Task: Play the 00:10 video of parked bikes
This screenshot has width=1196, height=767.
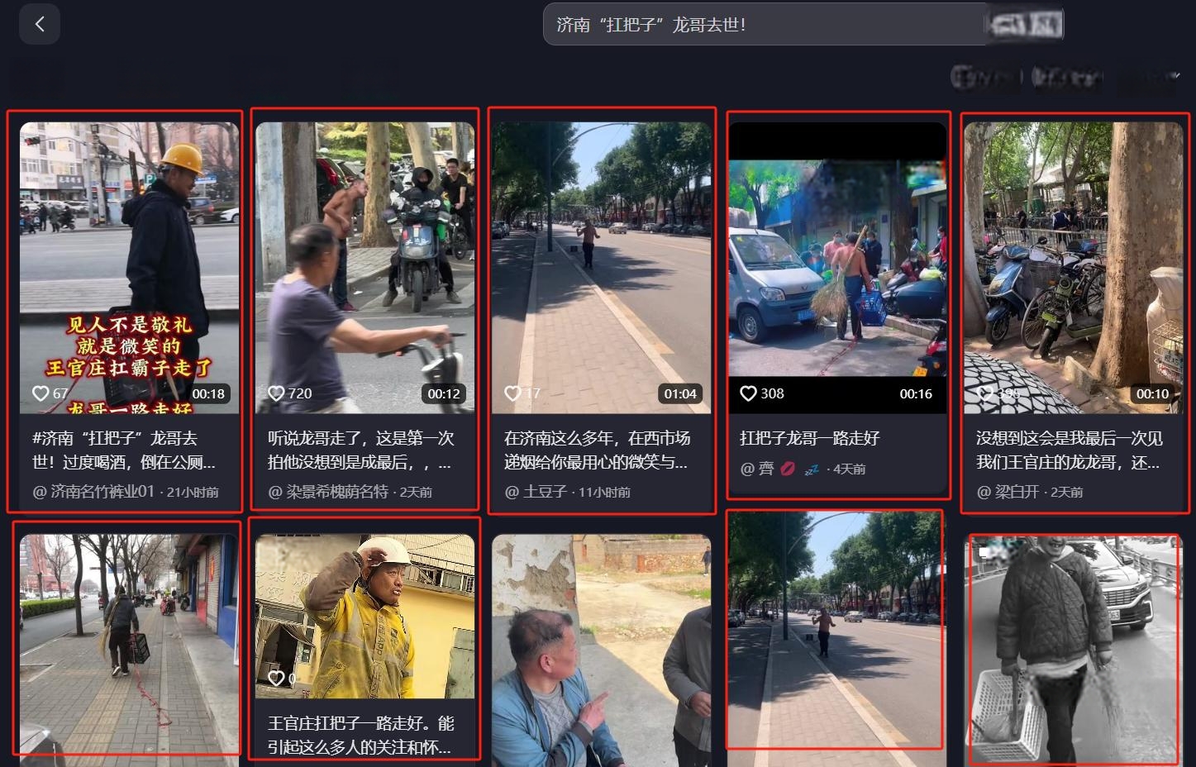Action: tap(1074, 268)
